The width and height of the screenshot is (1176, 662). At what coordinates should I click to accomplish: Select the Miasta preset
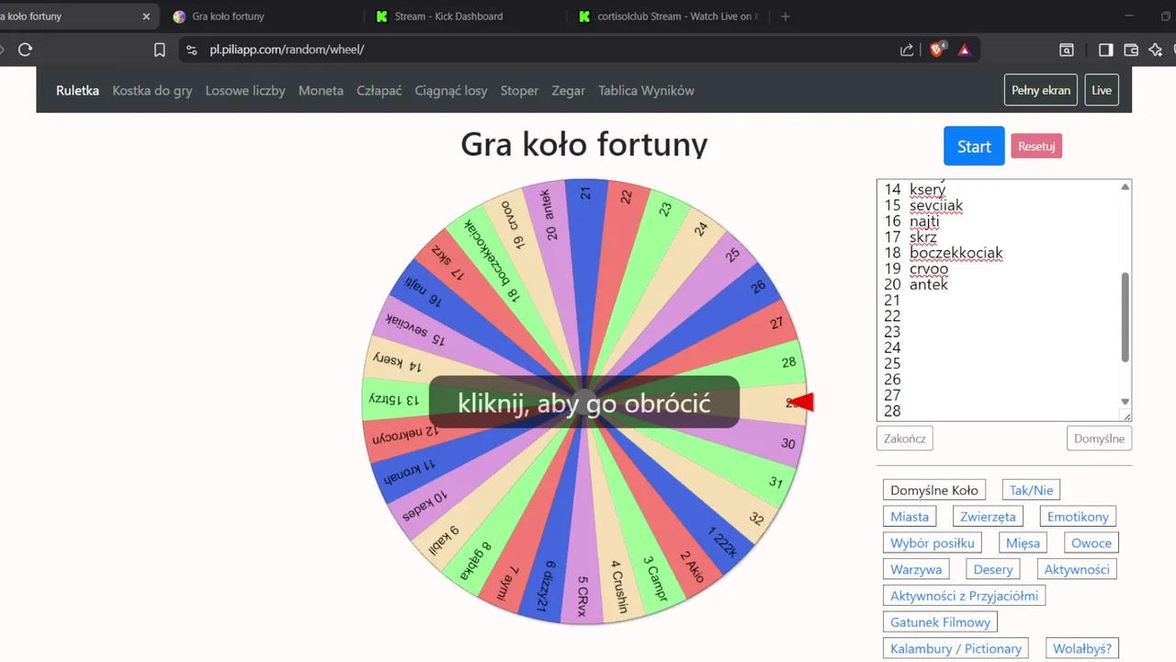tap(910, 517)
